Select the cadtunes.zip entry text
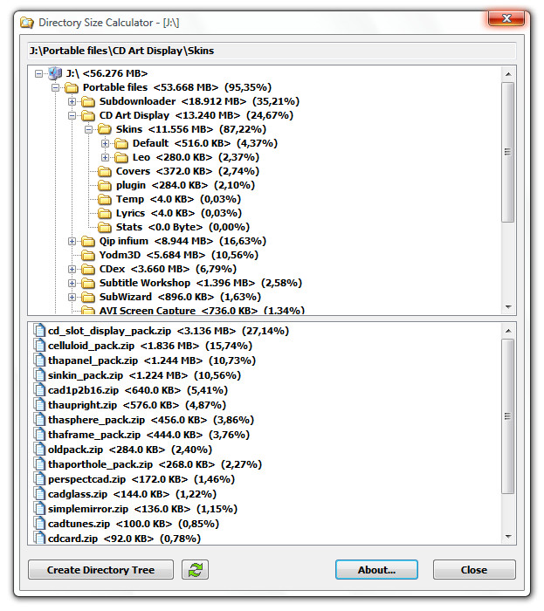Image resolution: width=544 pixels, height=611 pixels. [134, 524]
